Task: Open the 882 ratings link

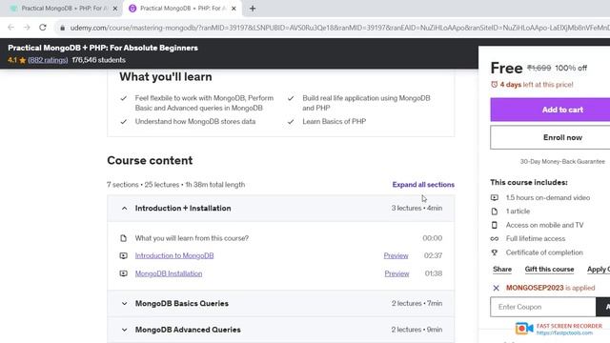Action: pyautogui.click(x=48, y=60)
